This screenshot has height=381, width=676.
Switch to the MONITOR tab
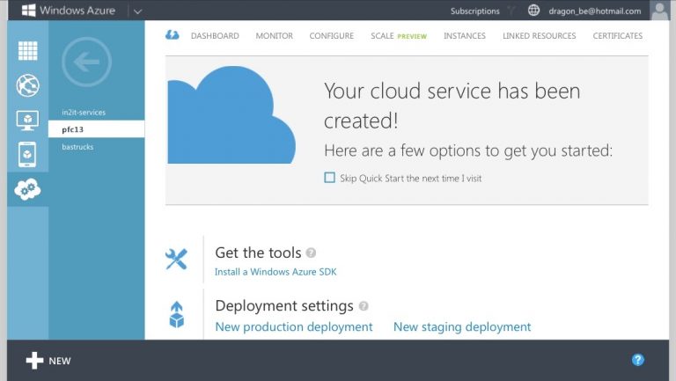coord(275,36)
